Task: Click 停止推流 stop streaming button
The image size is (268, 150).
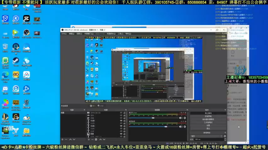Action: [x=208, y=113]
